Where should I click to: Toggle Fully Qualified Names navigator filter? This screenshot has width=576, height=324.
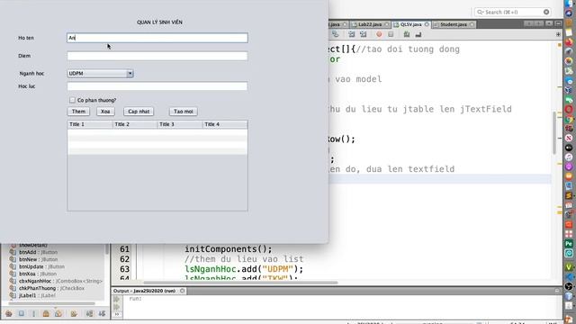[x=74, y=314]
